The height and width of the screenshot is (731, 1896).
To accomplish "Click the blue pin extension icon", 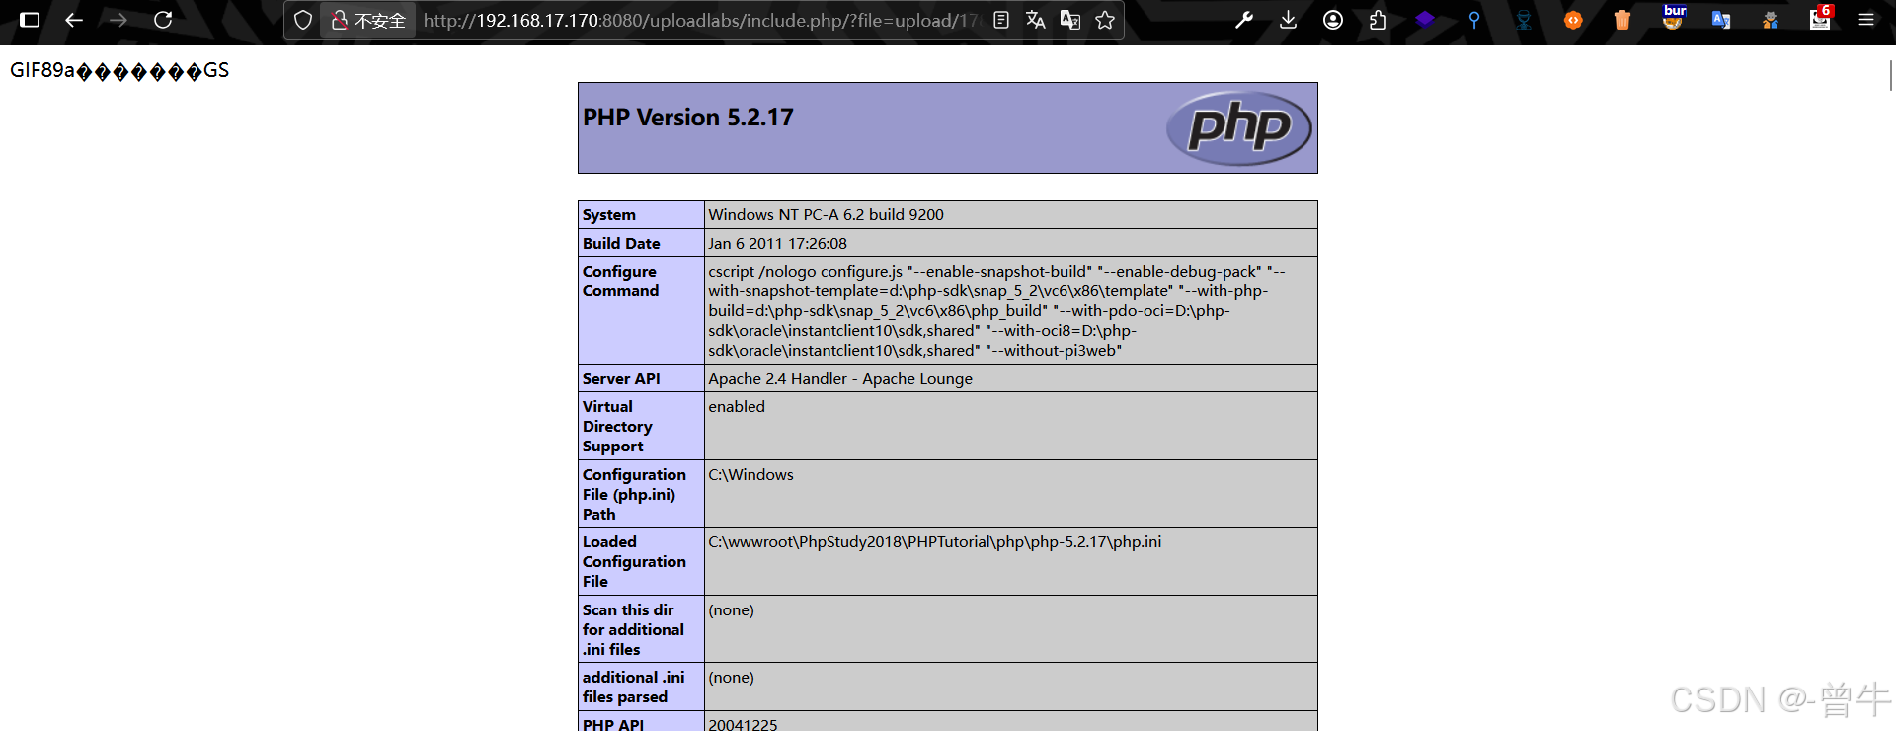I will pos(1474,20).
